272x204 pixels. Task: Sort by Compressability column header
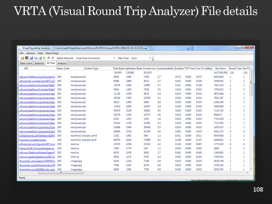tap(165, 68)
